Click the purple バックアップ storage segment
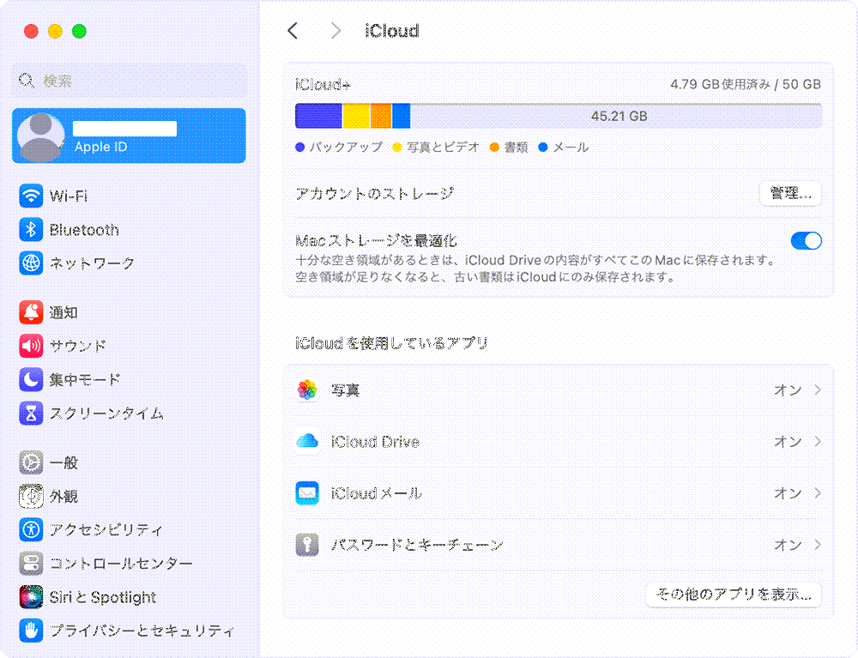Viewport: 858px width, 658px height. tap(318, 116)
